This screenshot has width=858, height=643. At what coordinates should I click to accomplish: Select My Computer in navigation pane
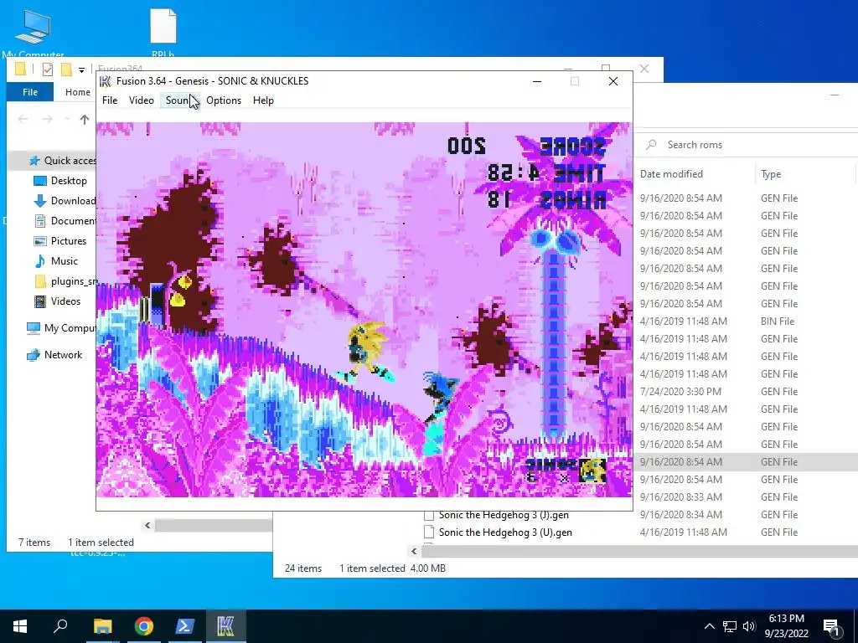[60, 328]
